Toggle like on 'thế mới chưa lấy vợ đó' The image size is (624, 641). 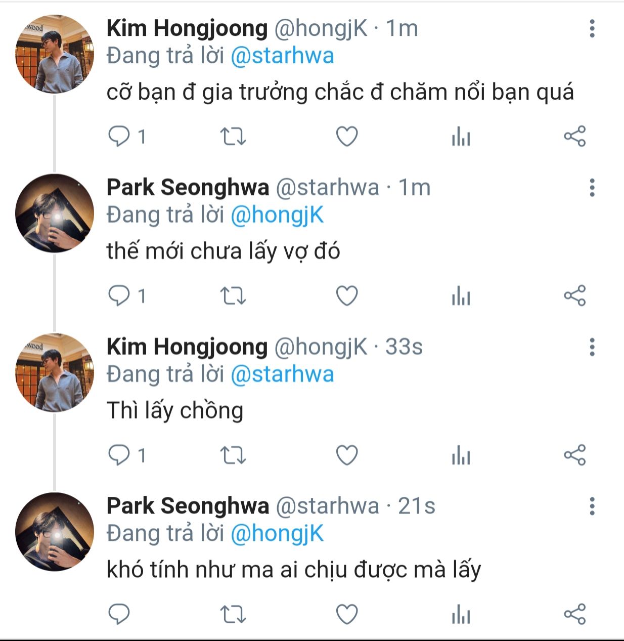pyautogui.click(x=347, y=296)
